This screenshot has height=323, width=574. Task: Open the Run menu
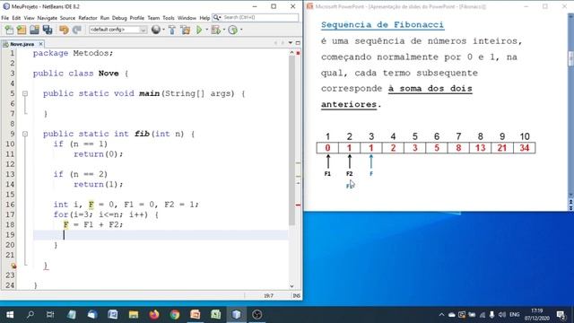tap(105, 18)
